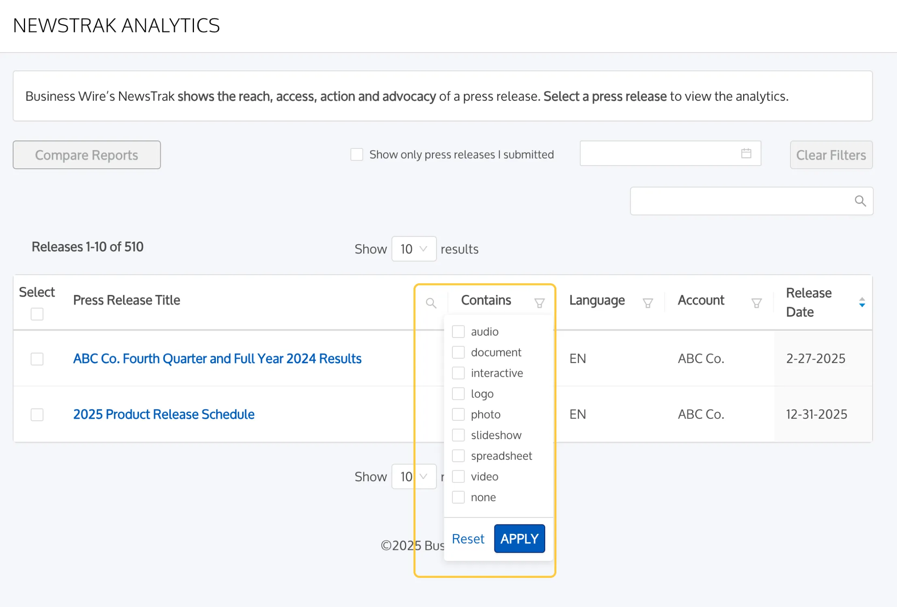Click the Press Release Title column header
Image resolution: width=897 pixels, height=607 pixels.
pyautogui.click(x=126, y=300)
